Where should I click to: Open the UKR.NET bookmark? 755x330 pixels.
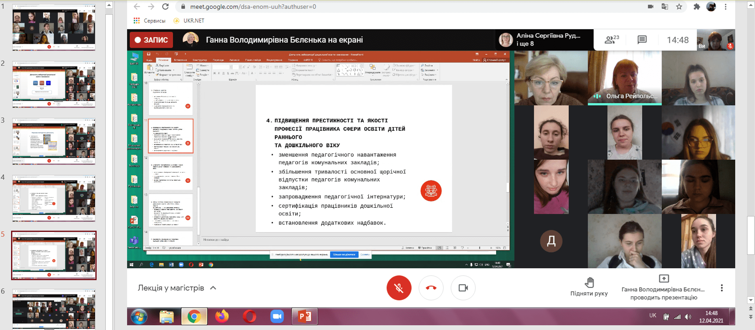coord(189,21)
